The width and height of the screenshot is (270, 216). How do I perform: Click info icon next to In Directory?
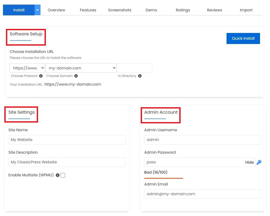click(140, 76)
